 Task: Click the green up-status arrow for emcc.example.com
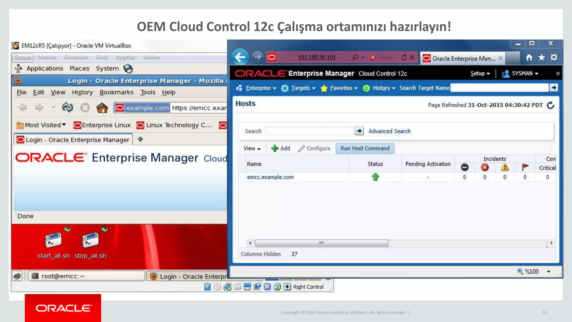(x=375, y=177)
